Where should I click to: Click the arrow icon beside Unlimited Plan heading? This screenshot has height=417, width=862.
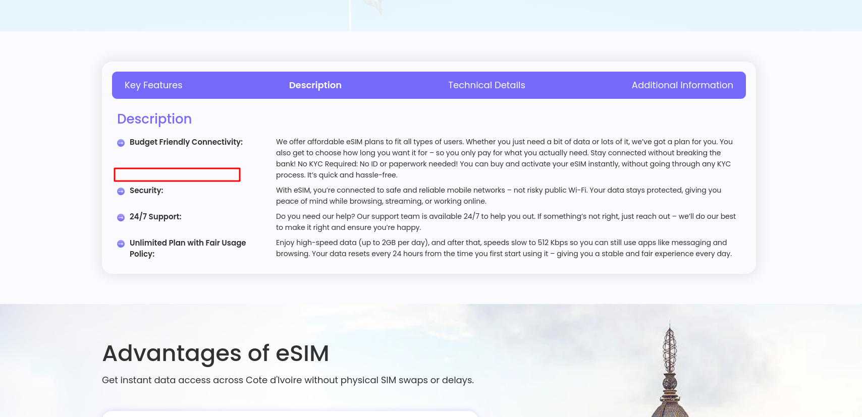coord(121,244)
